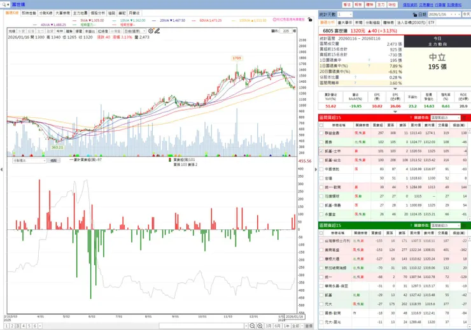Switch to the ETF tab

(x=432, y=22)
